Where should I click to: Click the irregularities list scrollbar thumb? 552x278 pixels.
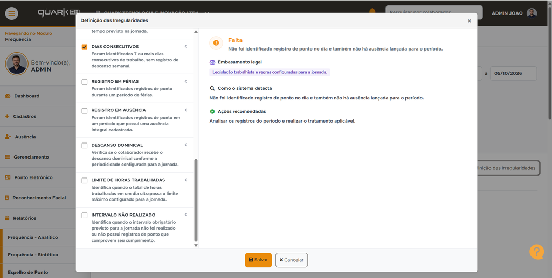tap(196, 200)
